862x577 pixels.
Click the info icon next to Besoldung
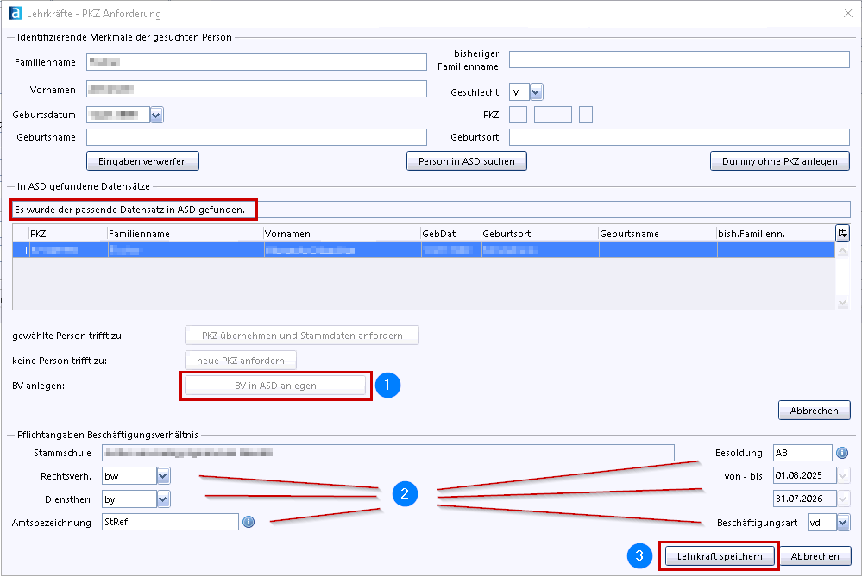click(842, 453)
